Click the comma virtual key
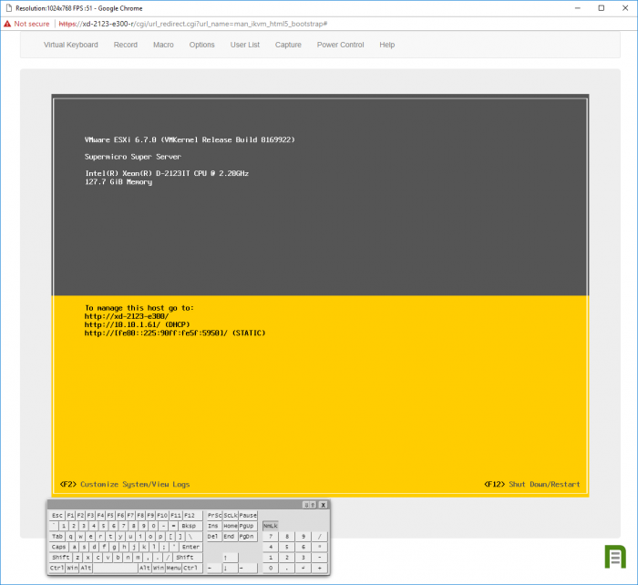This screenshot has width=638, height=585. coord(148,558)
